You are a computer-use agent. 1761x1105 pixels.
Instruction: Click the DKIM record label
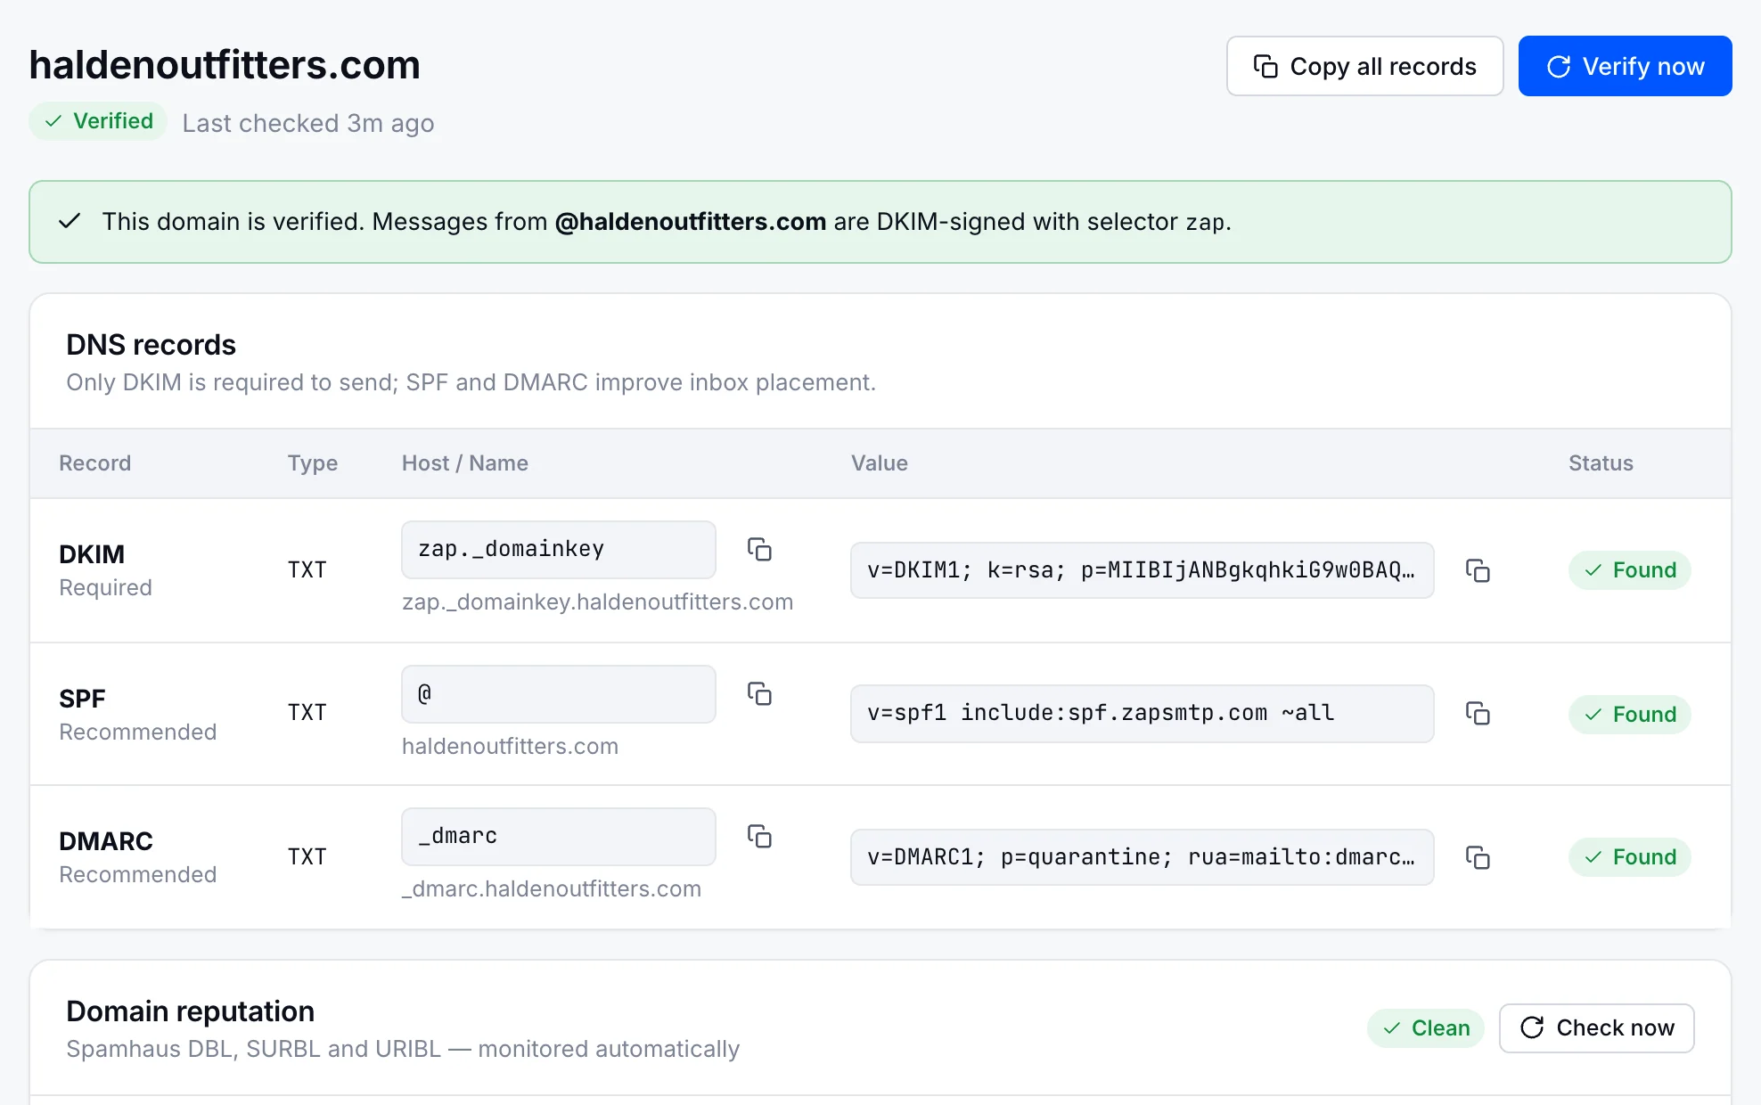click(x=92, y=554)
